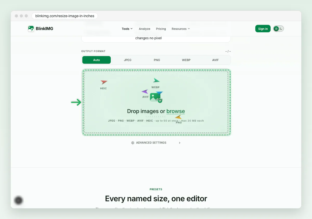Image resolution: width=312 pixels, height=219 pixels.
Task: Click "Every named size, one editor" heading
Action: 156,199
